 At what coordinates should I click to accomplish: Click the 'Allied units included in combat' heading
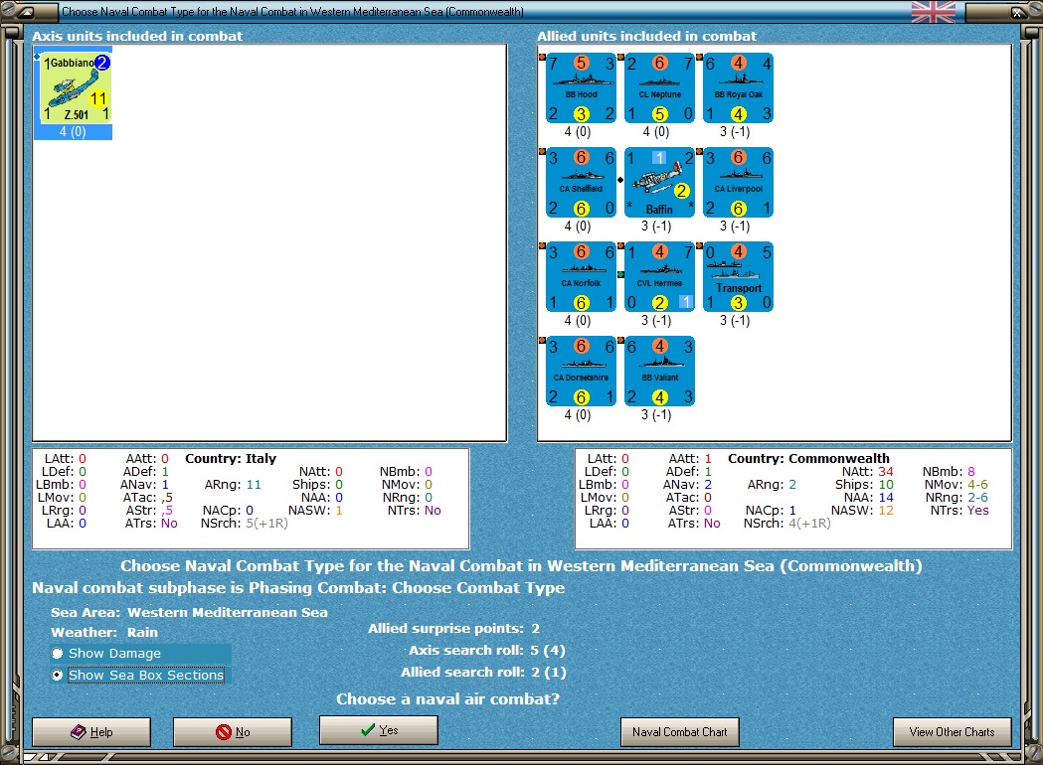click(647, 36)
